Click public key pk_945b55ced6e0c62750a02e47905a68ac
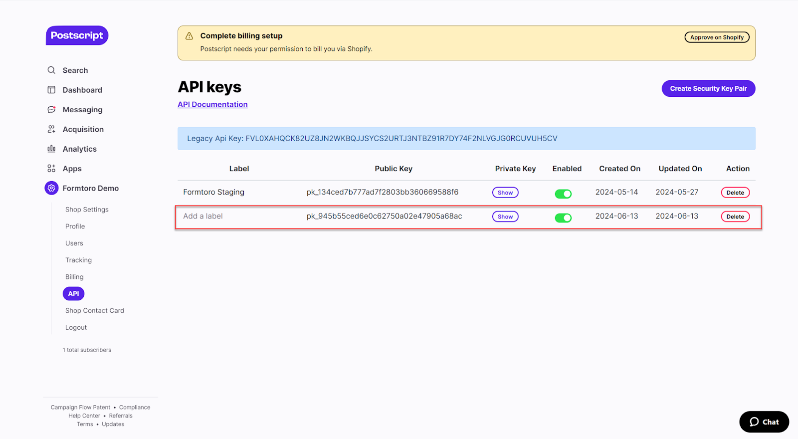 (385, 216)
